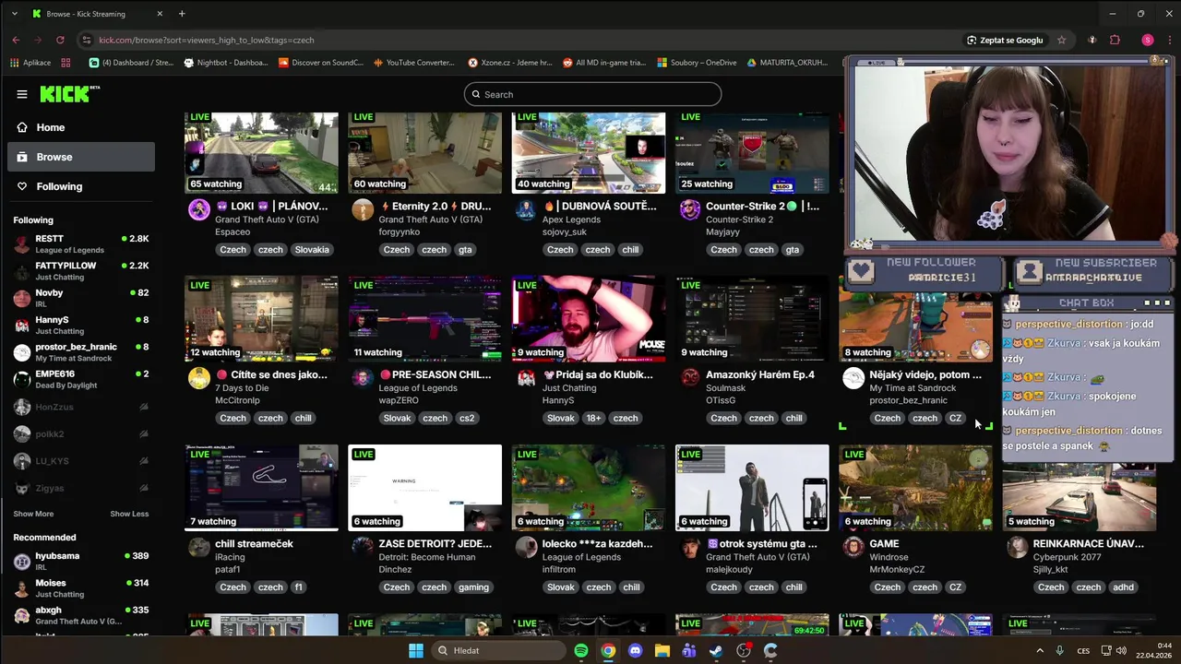
Task: Open YouTube Converter bookmark
Action: tap(414, 63)
